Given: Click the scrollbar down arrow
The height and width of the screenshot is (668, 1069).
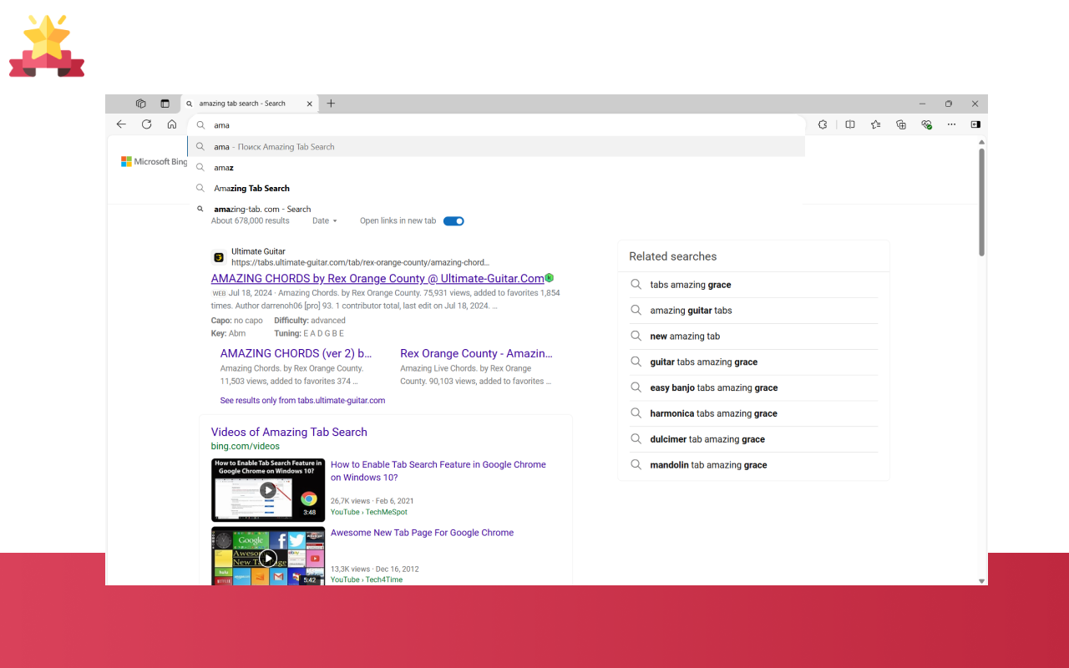Looking at the screenshot, I should tap(981, 581).
